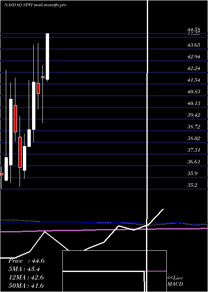Click the 38.02 price axis label
Viewport: 208px width, 292px height.
point(194,138)
